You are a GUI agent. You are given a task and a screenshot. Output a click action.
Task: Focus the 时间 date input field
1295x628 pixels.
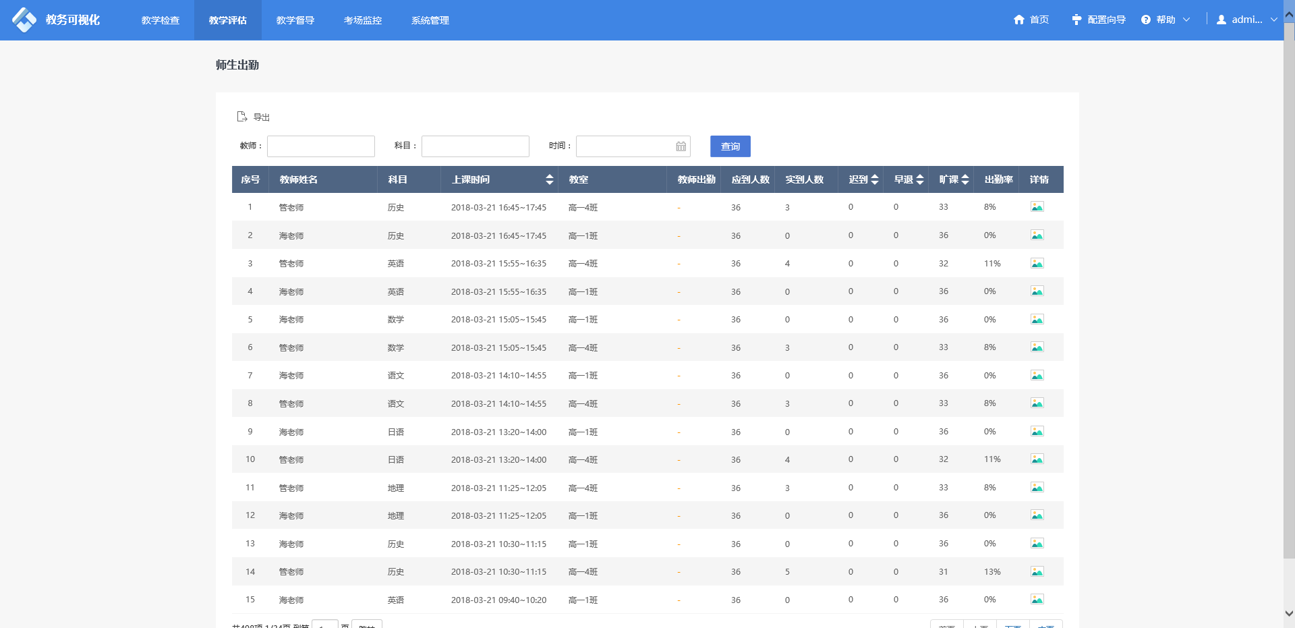point(633,146)
